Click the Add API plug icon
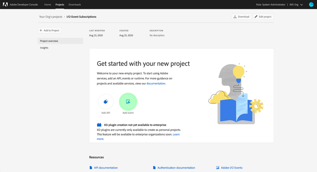Screen dimensions: 317x172 tap(106, 101)
